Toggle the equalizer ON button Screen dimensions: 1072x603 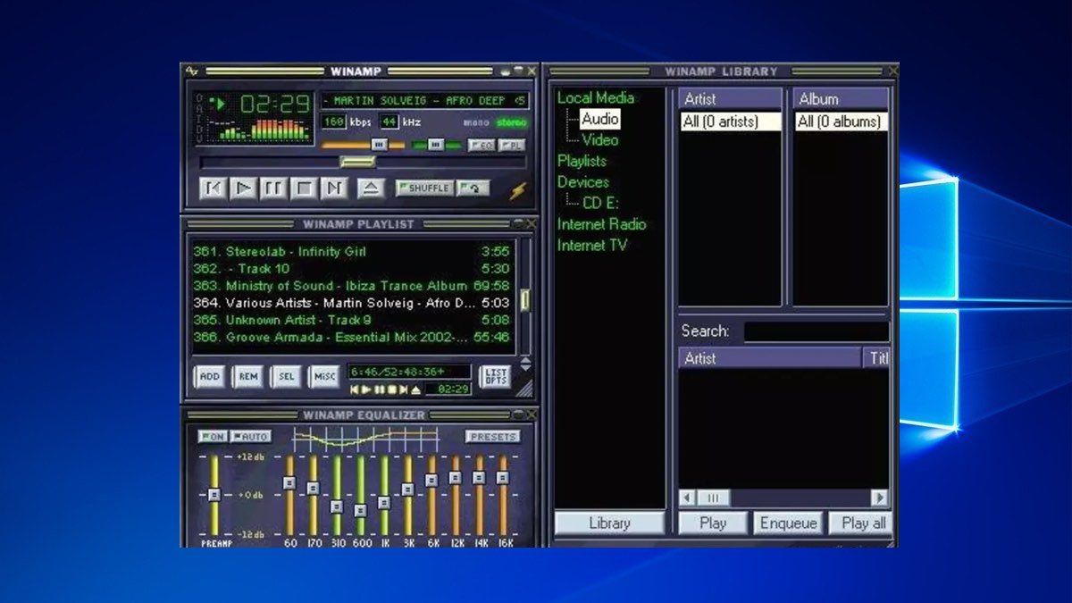pyautogui.click(x=212, y=436)
